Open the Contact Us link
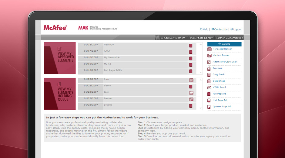 pyautogui.click(x=221, y=29)
